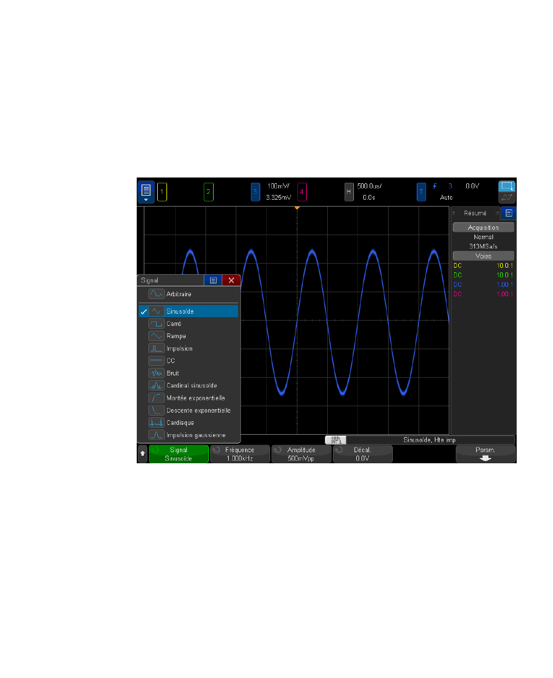Click the yellow DC 10.0:1 channel row
The width and height of the screenshot is (553, 678).
click(483, 266)
